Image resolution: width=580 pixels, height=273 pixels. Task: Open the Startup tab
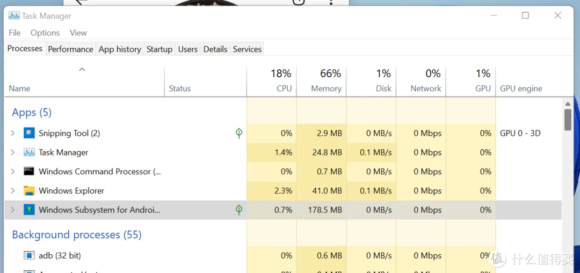pyautogui.click(x=160, y=49)
